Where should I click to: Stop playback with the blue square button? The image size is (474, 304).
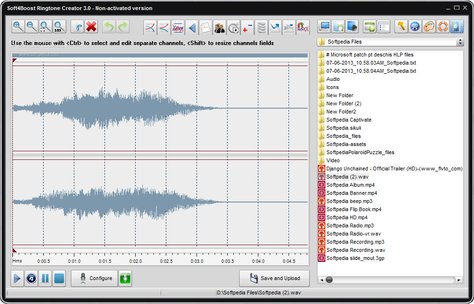[59, 278]
